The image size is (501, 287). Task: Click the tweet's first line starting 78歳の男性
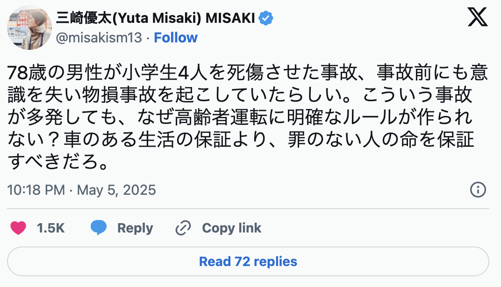(248, 73)
